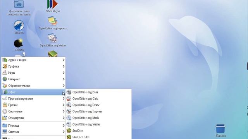Viewport: 248px width, 139px height.
Task: Click the Прочие category icon
Action: 5,105
